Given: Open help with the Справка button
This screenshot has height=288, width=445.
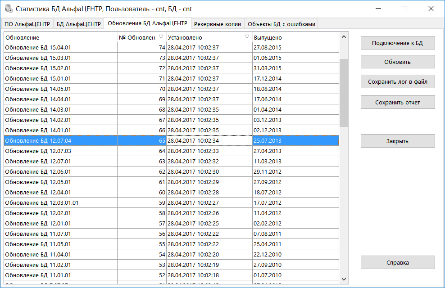Looking at the screenshot, I should point(398,262).
